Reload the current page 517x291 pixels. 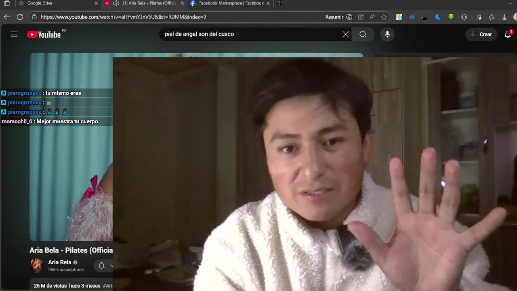tap(20, 17)
